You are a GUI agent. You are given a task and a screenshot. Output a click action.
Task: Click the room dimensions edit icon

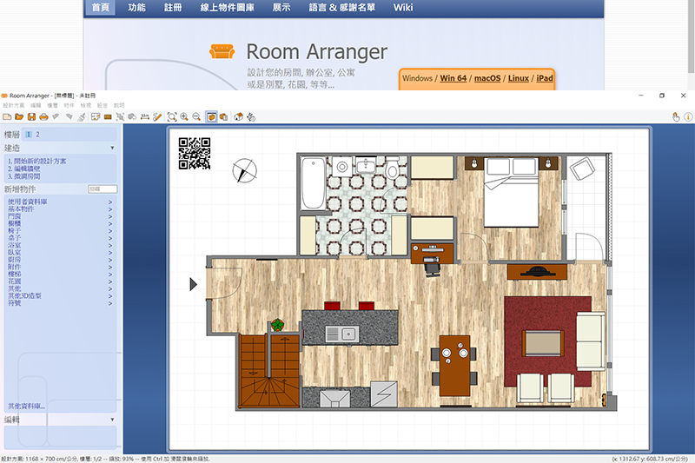click(96, 117)
